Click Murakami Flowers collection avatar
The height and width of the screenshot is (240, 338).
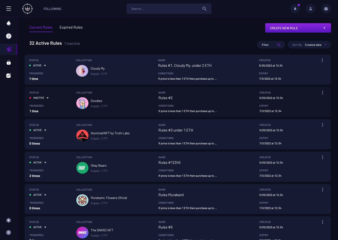[82, 200]
